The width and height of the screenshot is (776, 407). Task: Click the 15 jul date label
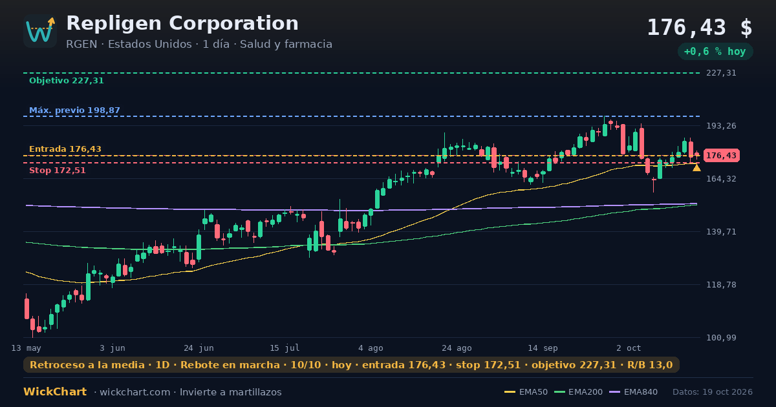(285, 348)
